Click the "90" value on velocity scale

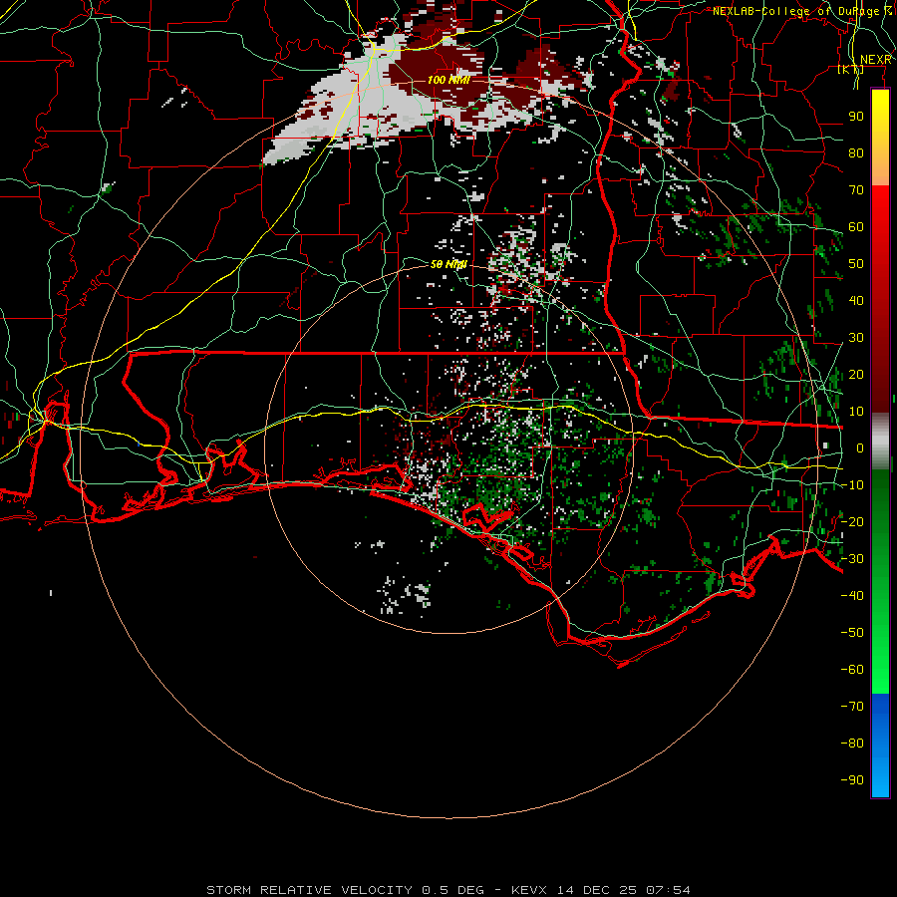pyautogui.click(x=856, y=117)
